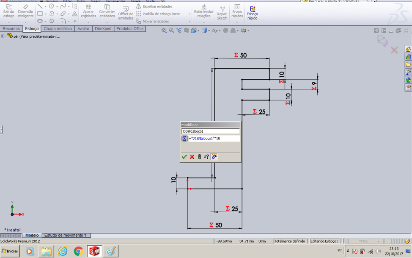Screen dimensions: 412x258
Task: Cancel Modificar with red X
Action: (192, 157)
